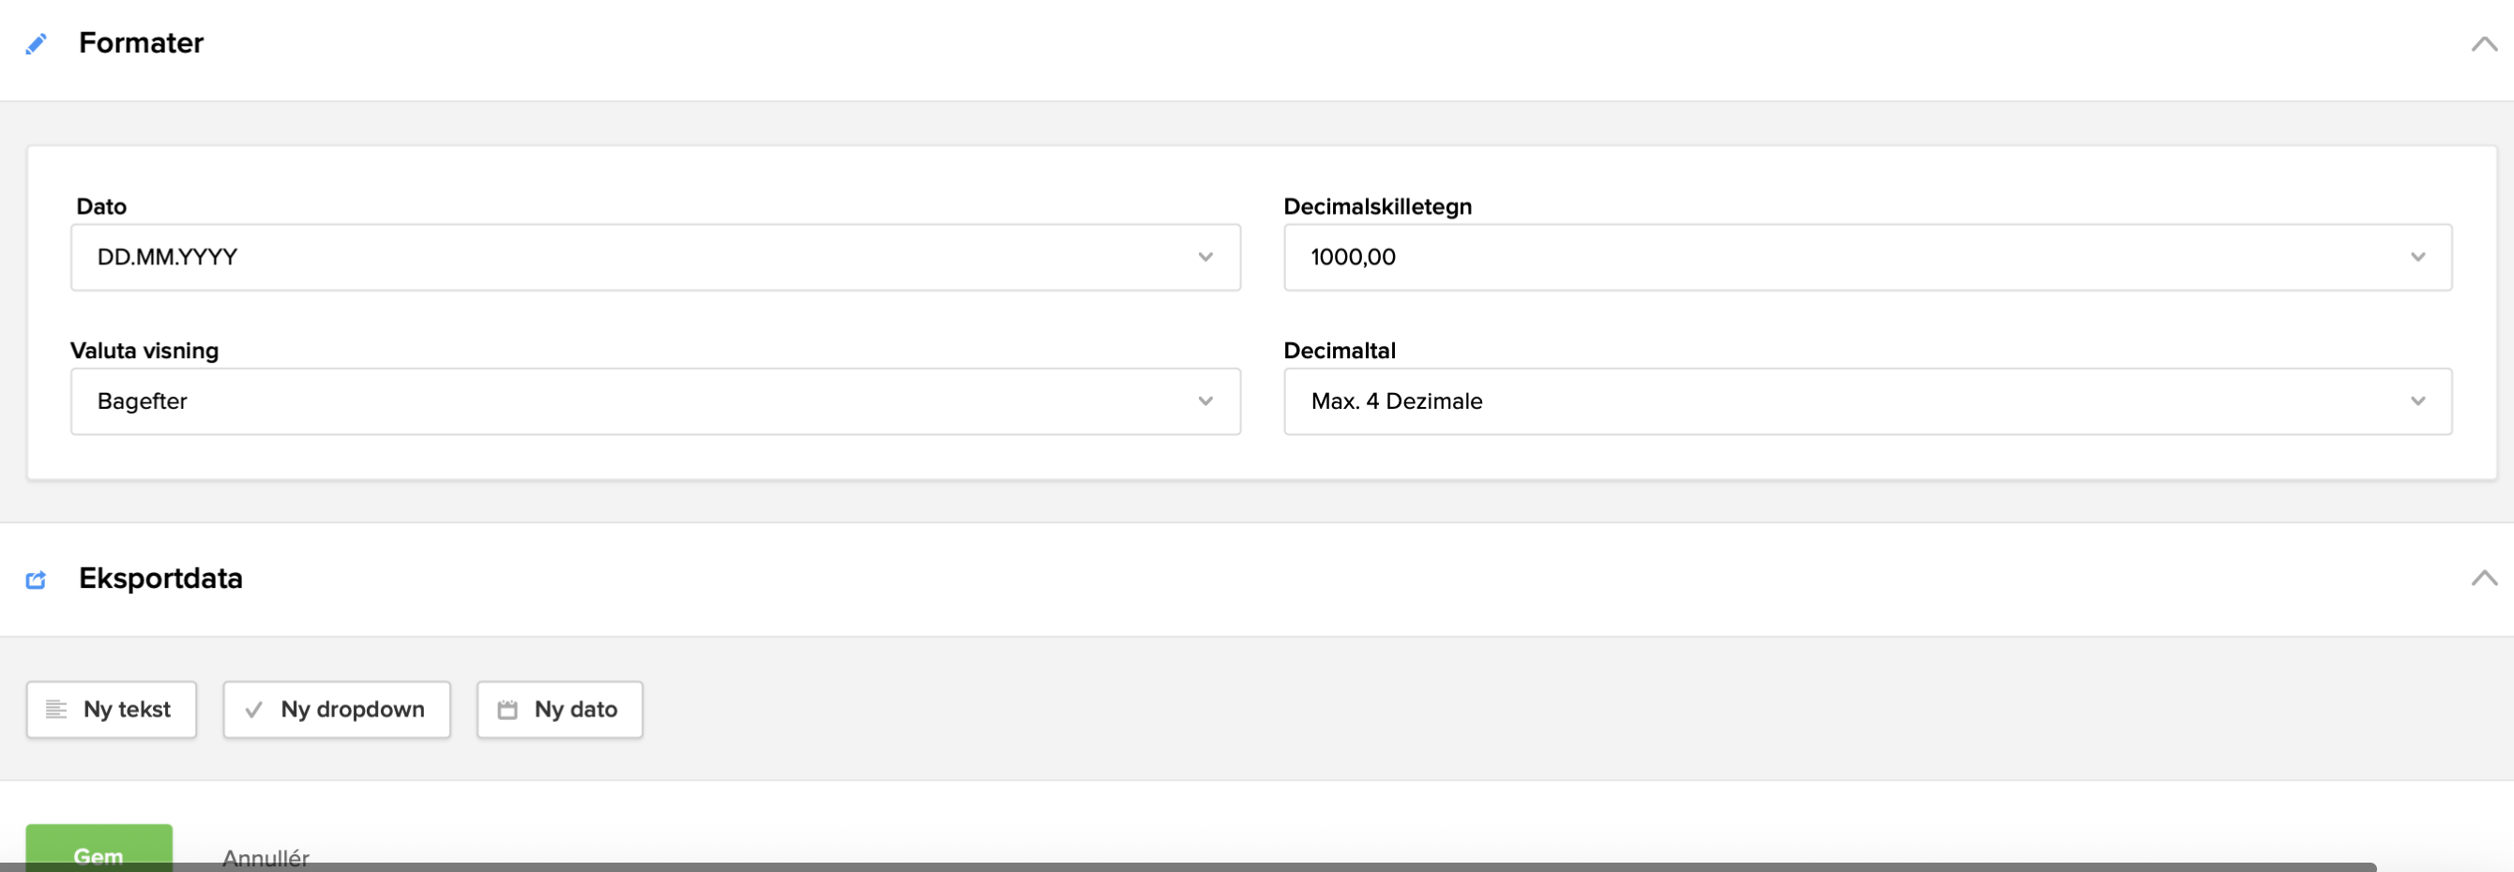Click the text lines icon in Ny tekst
Viewport: 2514px width, 872px height.
click(x=56, y=709)
